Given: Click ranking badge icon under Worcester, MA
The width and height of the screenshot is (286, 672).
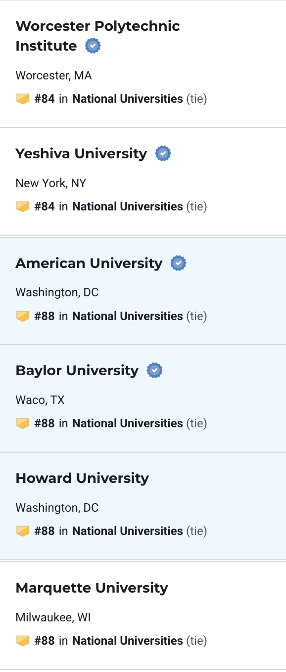Looking at the screenshot, I should coord(23,99).
